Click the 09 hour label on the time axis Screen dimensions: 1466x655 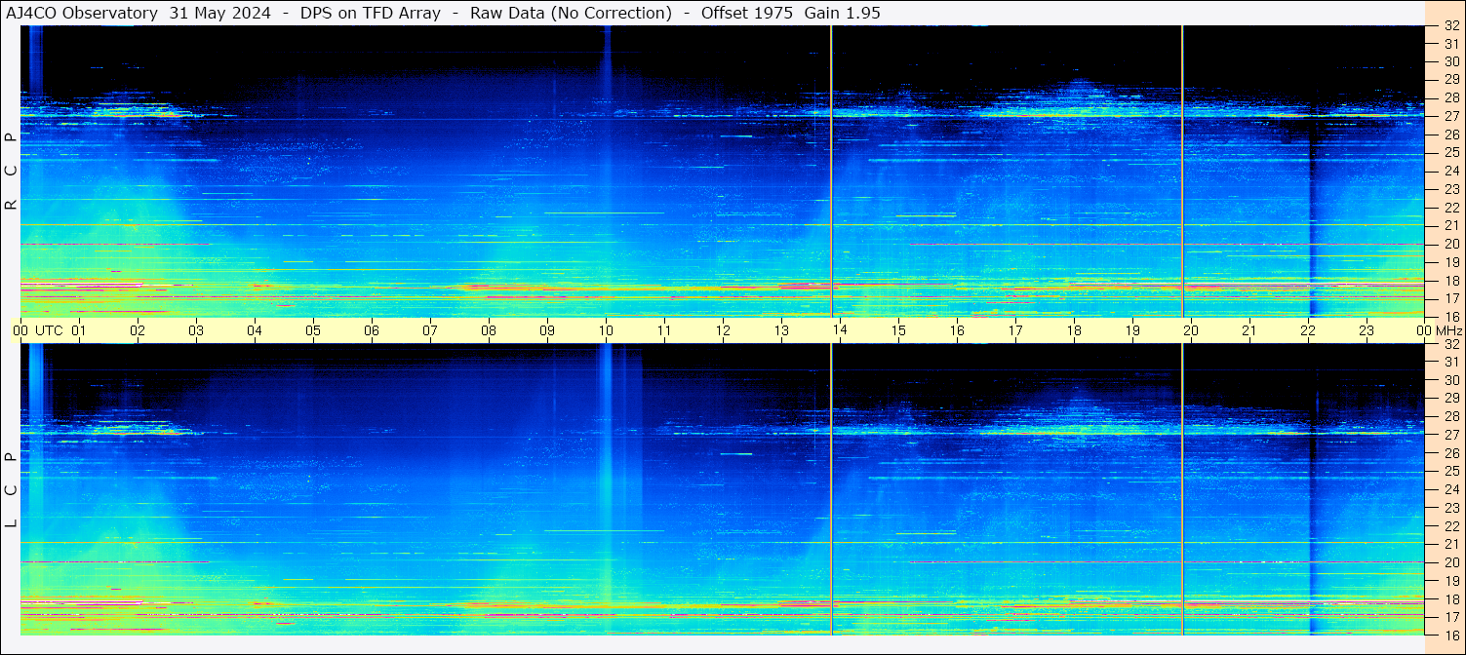point(547,330)
